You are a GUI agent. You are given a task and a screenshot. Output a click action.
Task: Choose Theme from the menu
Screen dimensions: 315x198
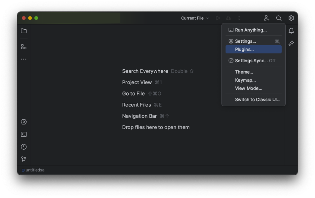tap(244, 72)
